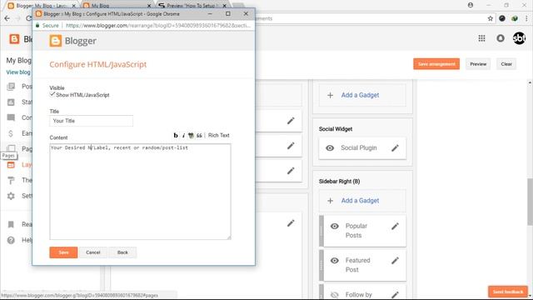Image resolution: width=533 pixels, height=300 pixels.
Task: Switch to Preview How To Setup tab
Action: tap(192, 6)
